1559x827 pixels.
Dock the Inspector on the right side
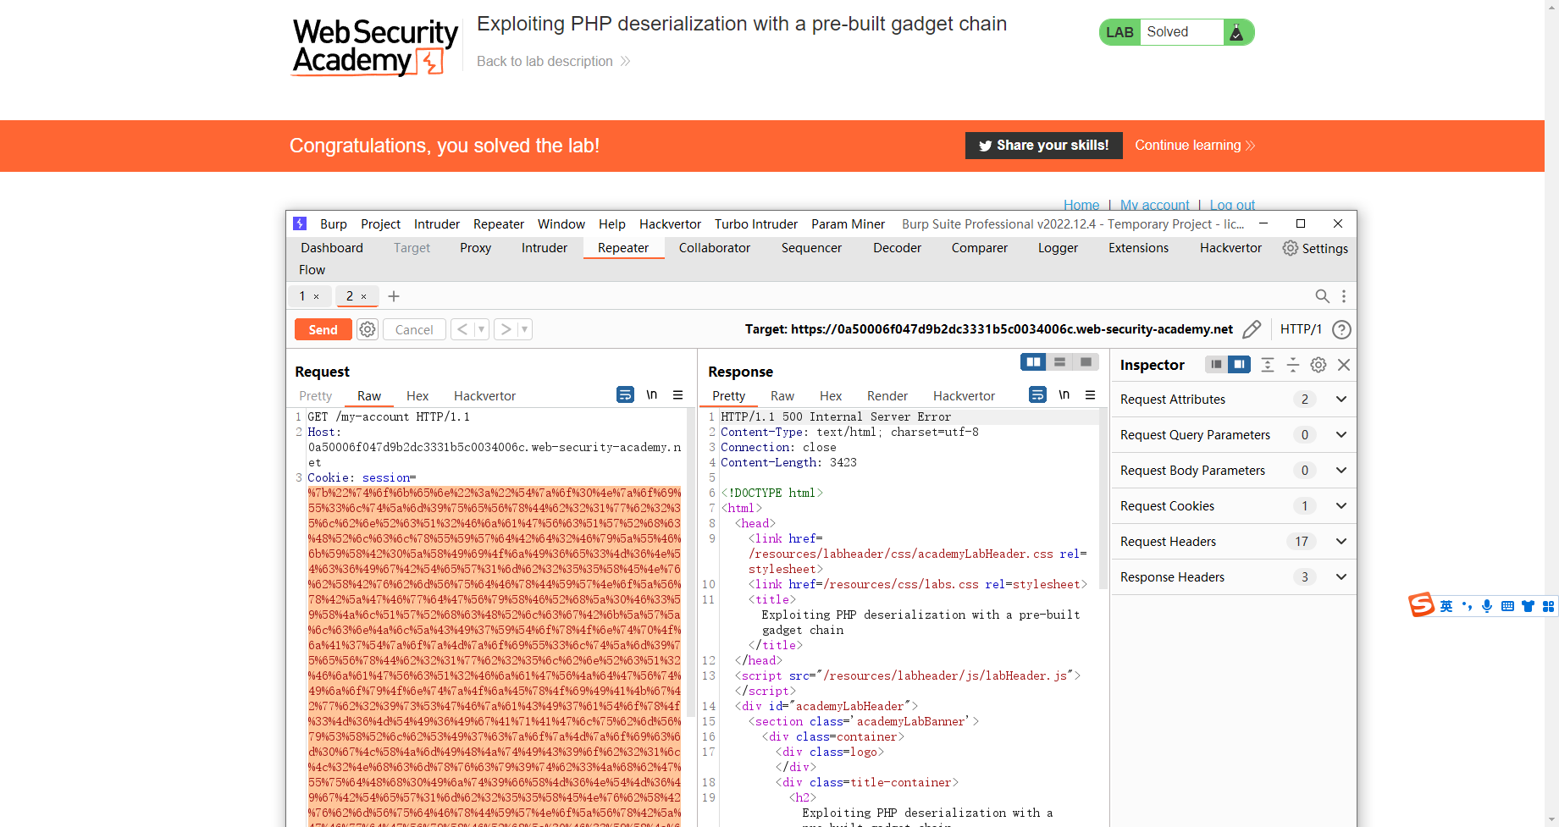[x=1239, y=364]
